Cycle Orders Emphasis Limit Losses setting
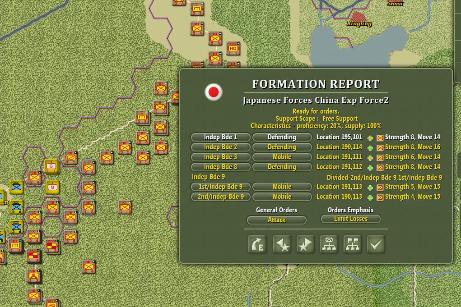This screenshot has width=461, height=307. click(x=351, y=219)
